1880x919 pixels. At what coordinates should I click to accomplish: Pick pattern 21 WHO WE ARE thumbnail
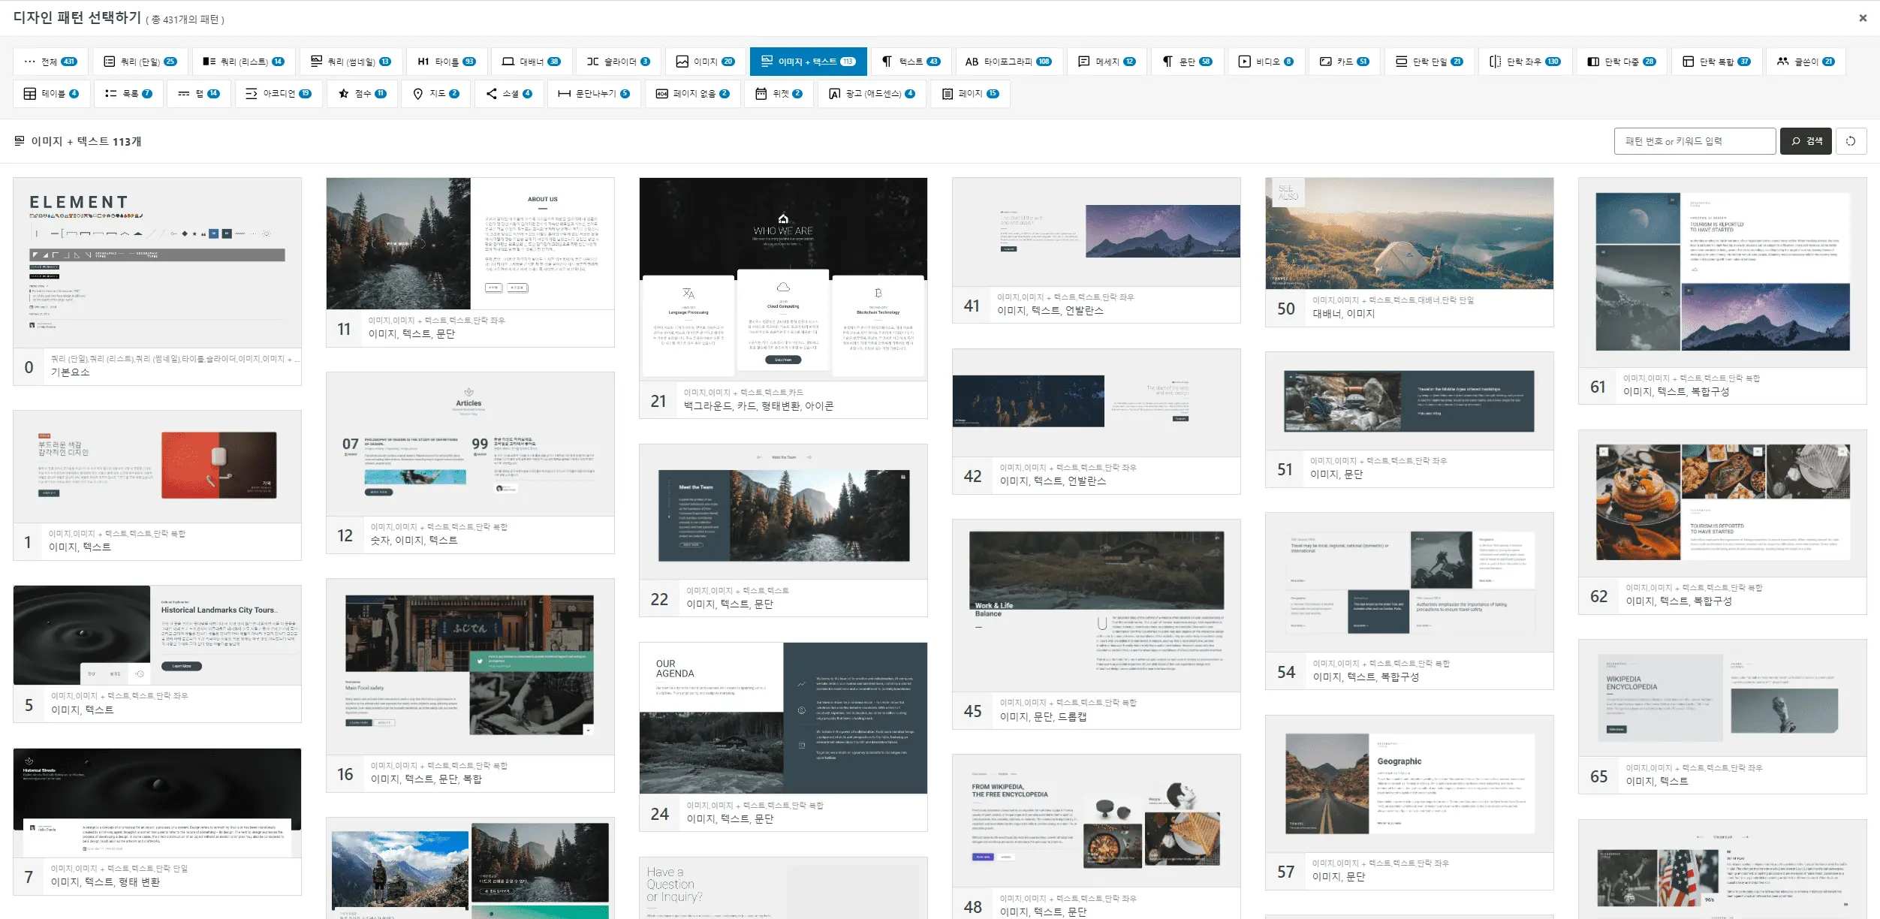click(x=783, y=278)
